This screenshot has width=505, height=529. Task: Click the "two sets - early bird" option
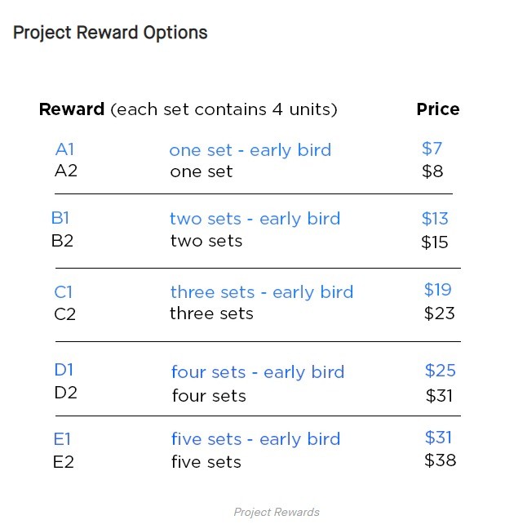click(x=255, y=219)
